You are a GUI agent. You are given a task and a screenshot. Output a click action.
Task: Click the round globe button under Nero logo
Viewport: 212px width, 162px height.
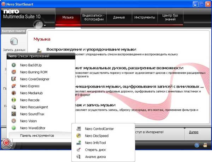(38, 24)
